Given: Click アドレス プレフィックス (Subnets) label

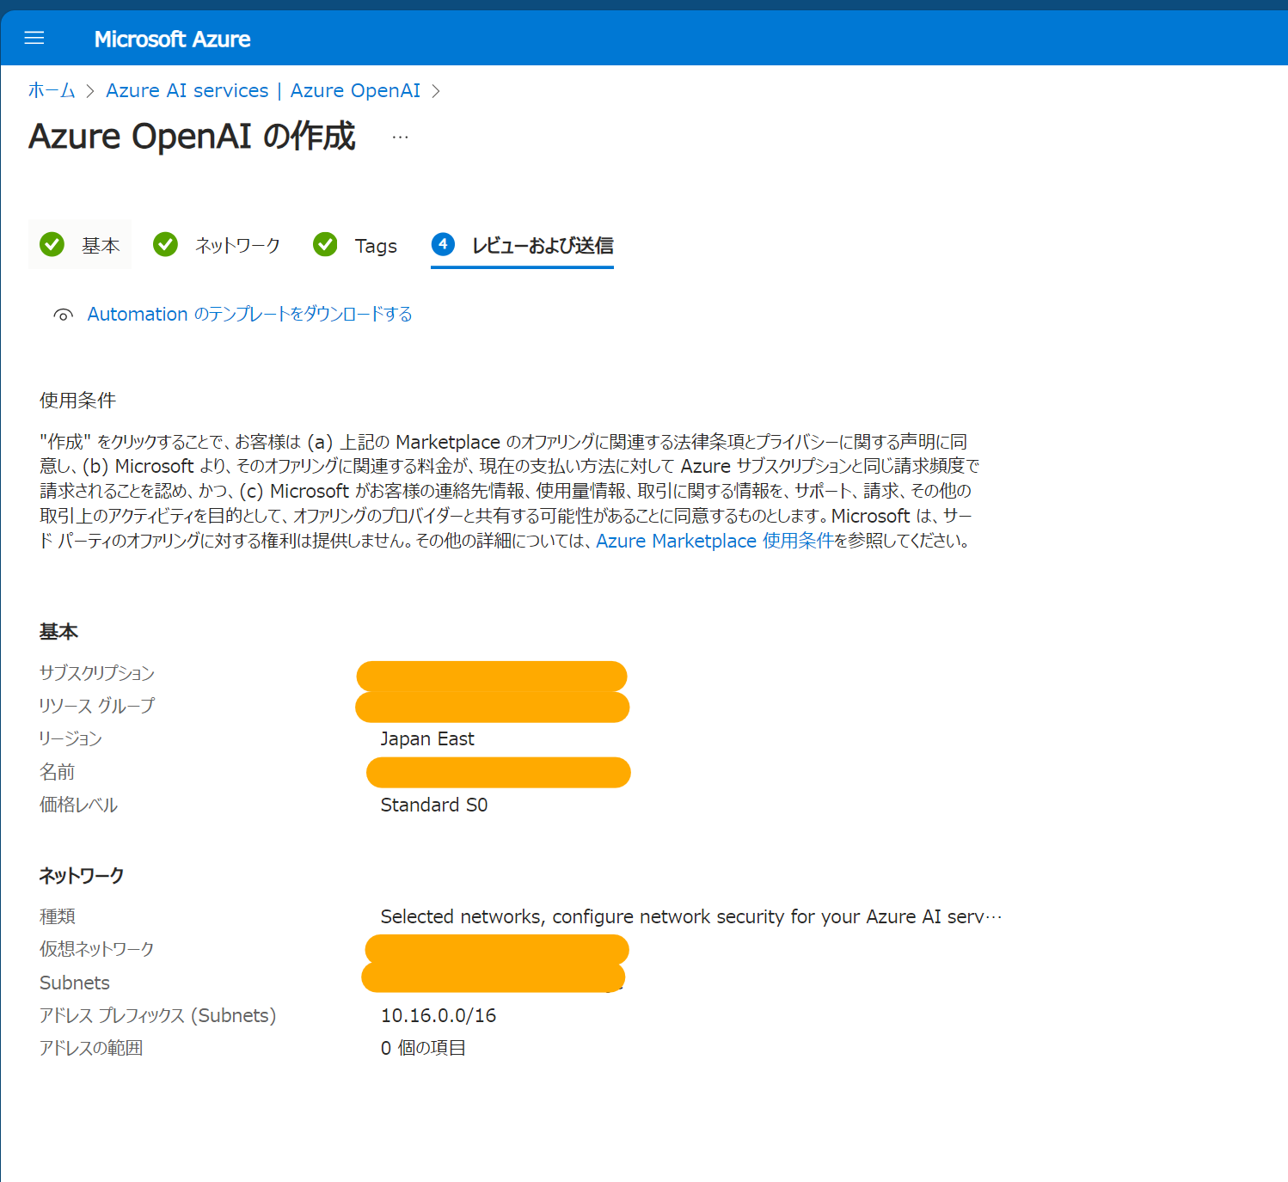Looking at the screenshot, I should (x=158, y=1016).
